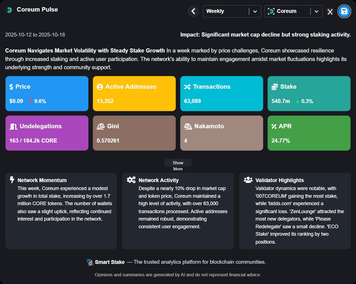Click the green up arrow on Stake card

pyautogui.click(x=298, y=101)
